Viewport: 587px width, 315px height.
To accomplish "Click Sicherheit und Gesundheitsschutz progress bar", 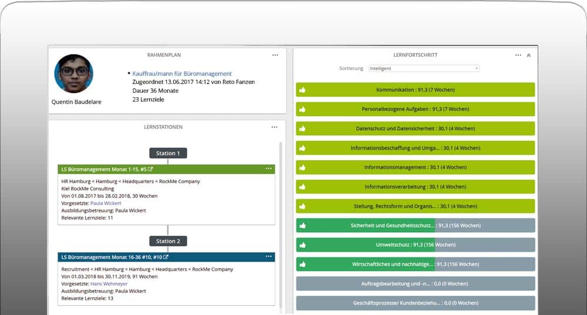I will click(x=416, y=226).
